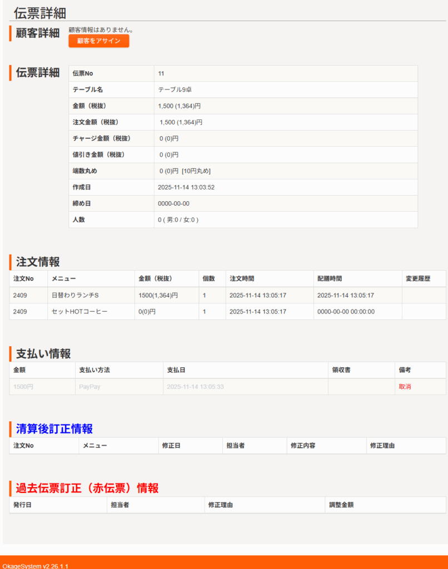The image size is (448, 569).
Task: Click the red 取消 link in payment row
Action: (405, 387)
